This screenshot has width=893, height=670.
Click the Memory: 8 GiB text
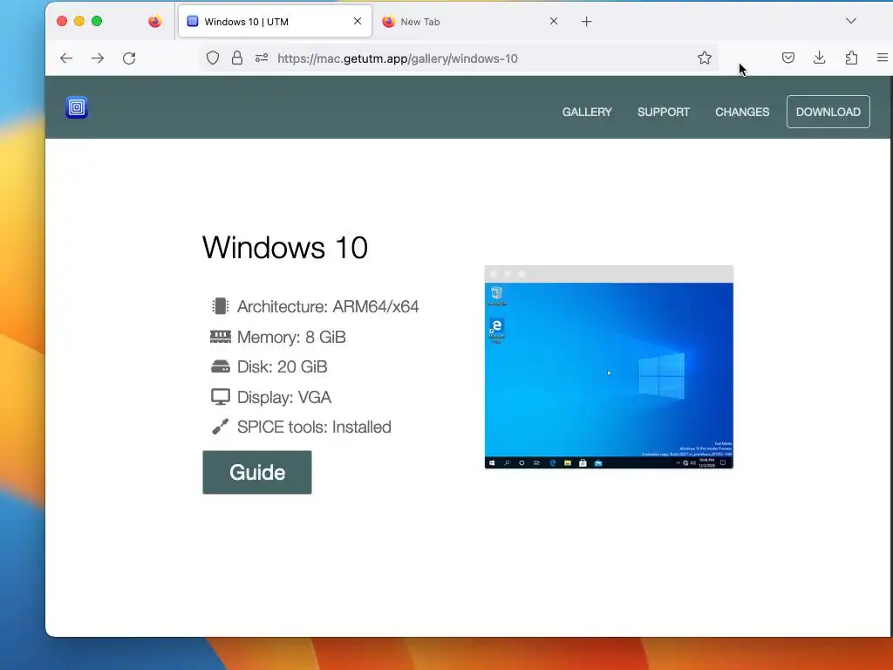point(291,337)
